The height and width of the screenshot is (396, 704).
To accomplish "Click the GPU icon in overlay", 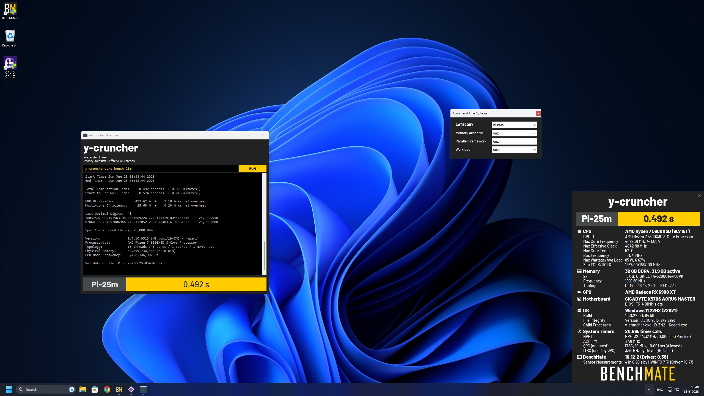I will (x=579, y=292).
